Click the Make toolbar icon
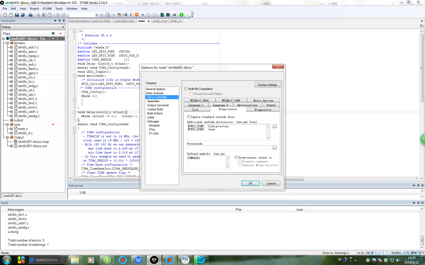 pyautogui.click(x=168, y=15)
